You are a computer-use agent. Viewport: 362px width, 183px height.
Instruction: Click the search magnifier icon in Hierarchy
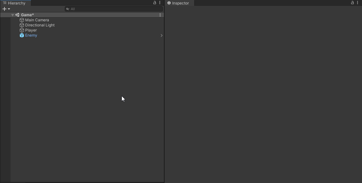point(68,9)
